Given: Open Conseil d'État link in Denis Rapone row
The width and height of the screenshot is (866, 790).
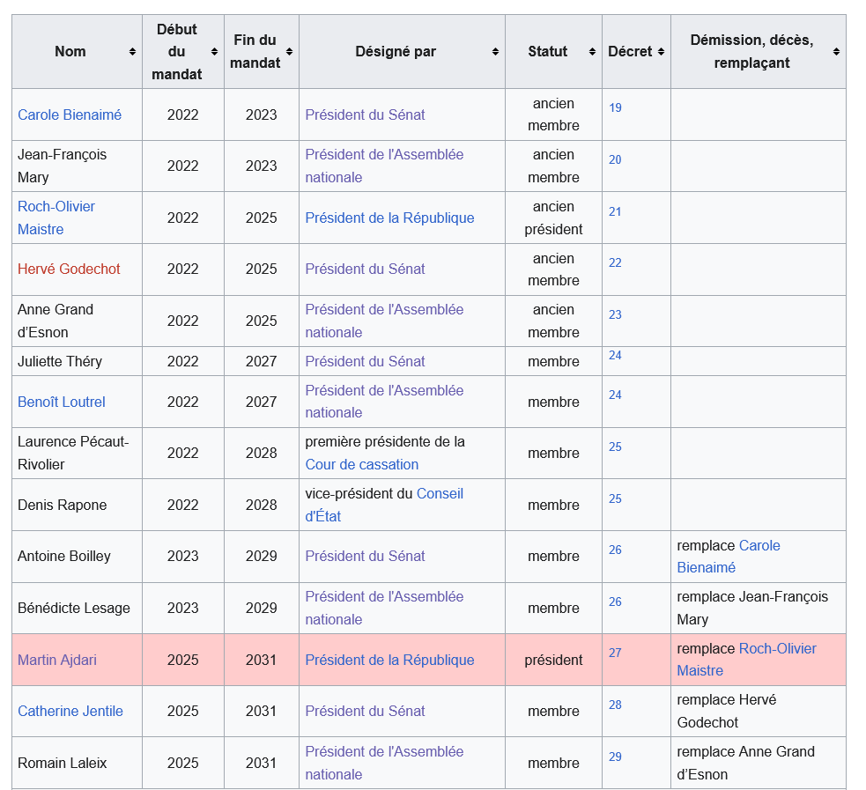Looking at the screenshot, I should (x=384, y=506).
